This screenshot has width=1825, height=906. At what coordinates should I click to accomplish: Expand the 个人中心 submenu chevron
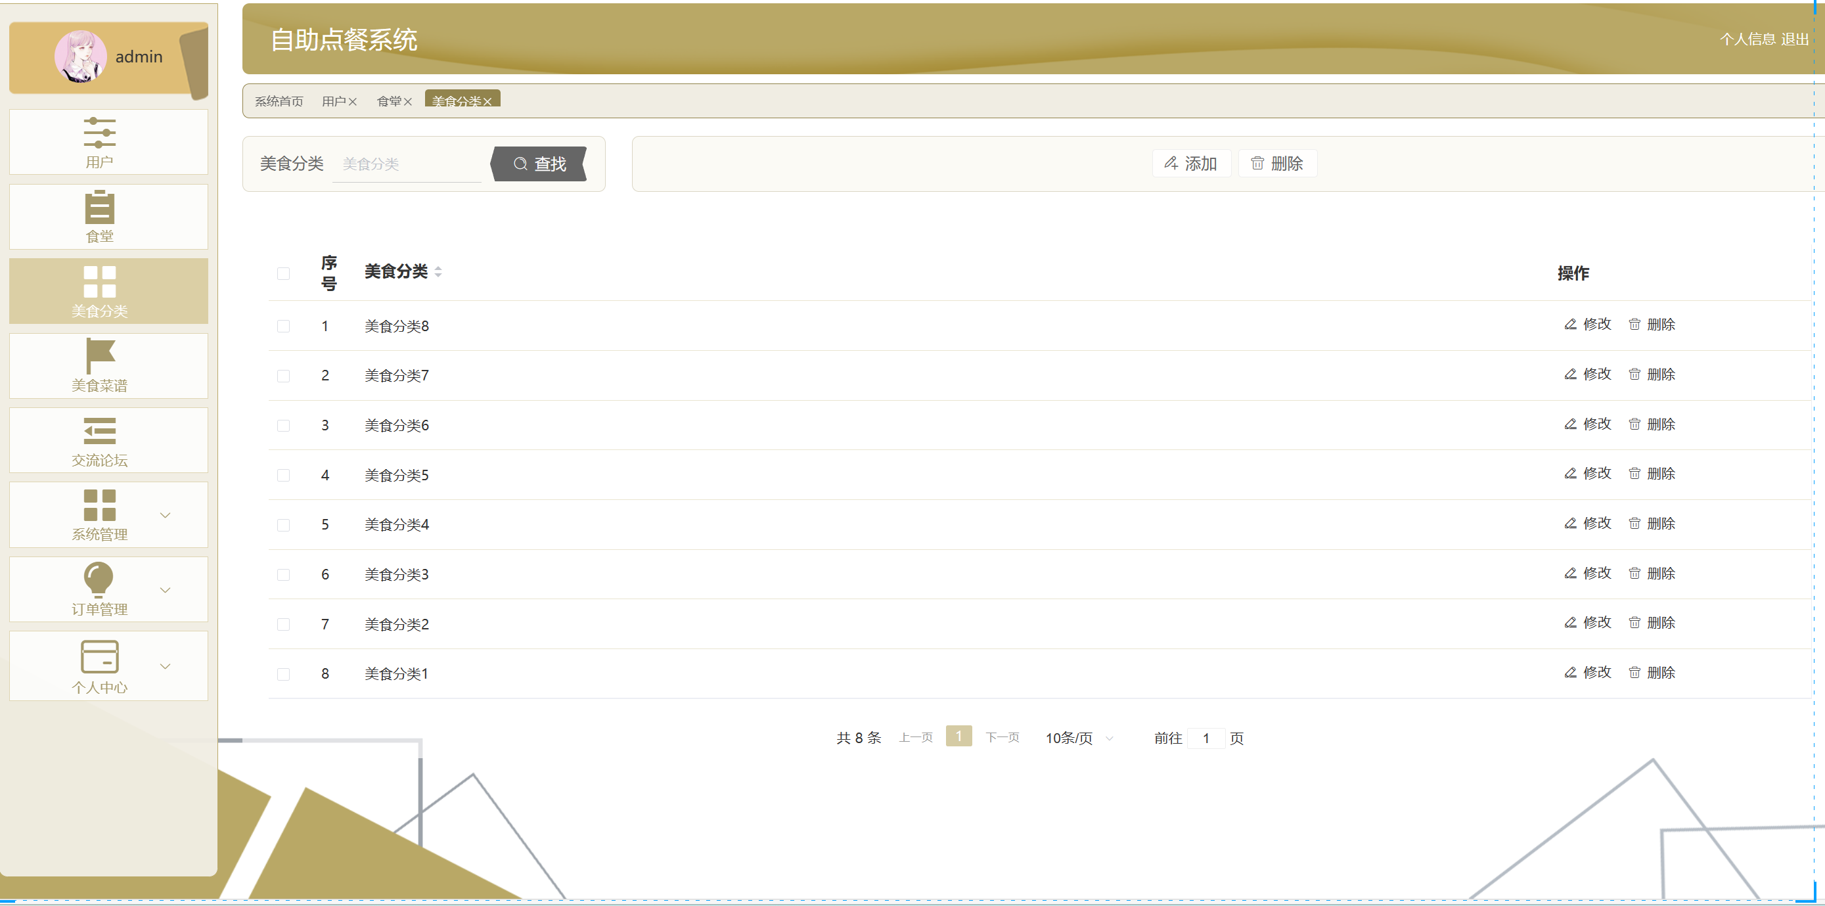pyautogui.click(x=165, y=666)
